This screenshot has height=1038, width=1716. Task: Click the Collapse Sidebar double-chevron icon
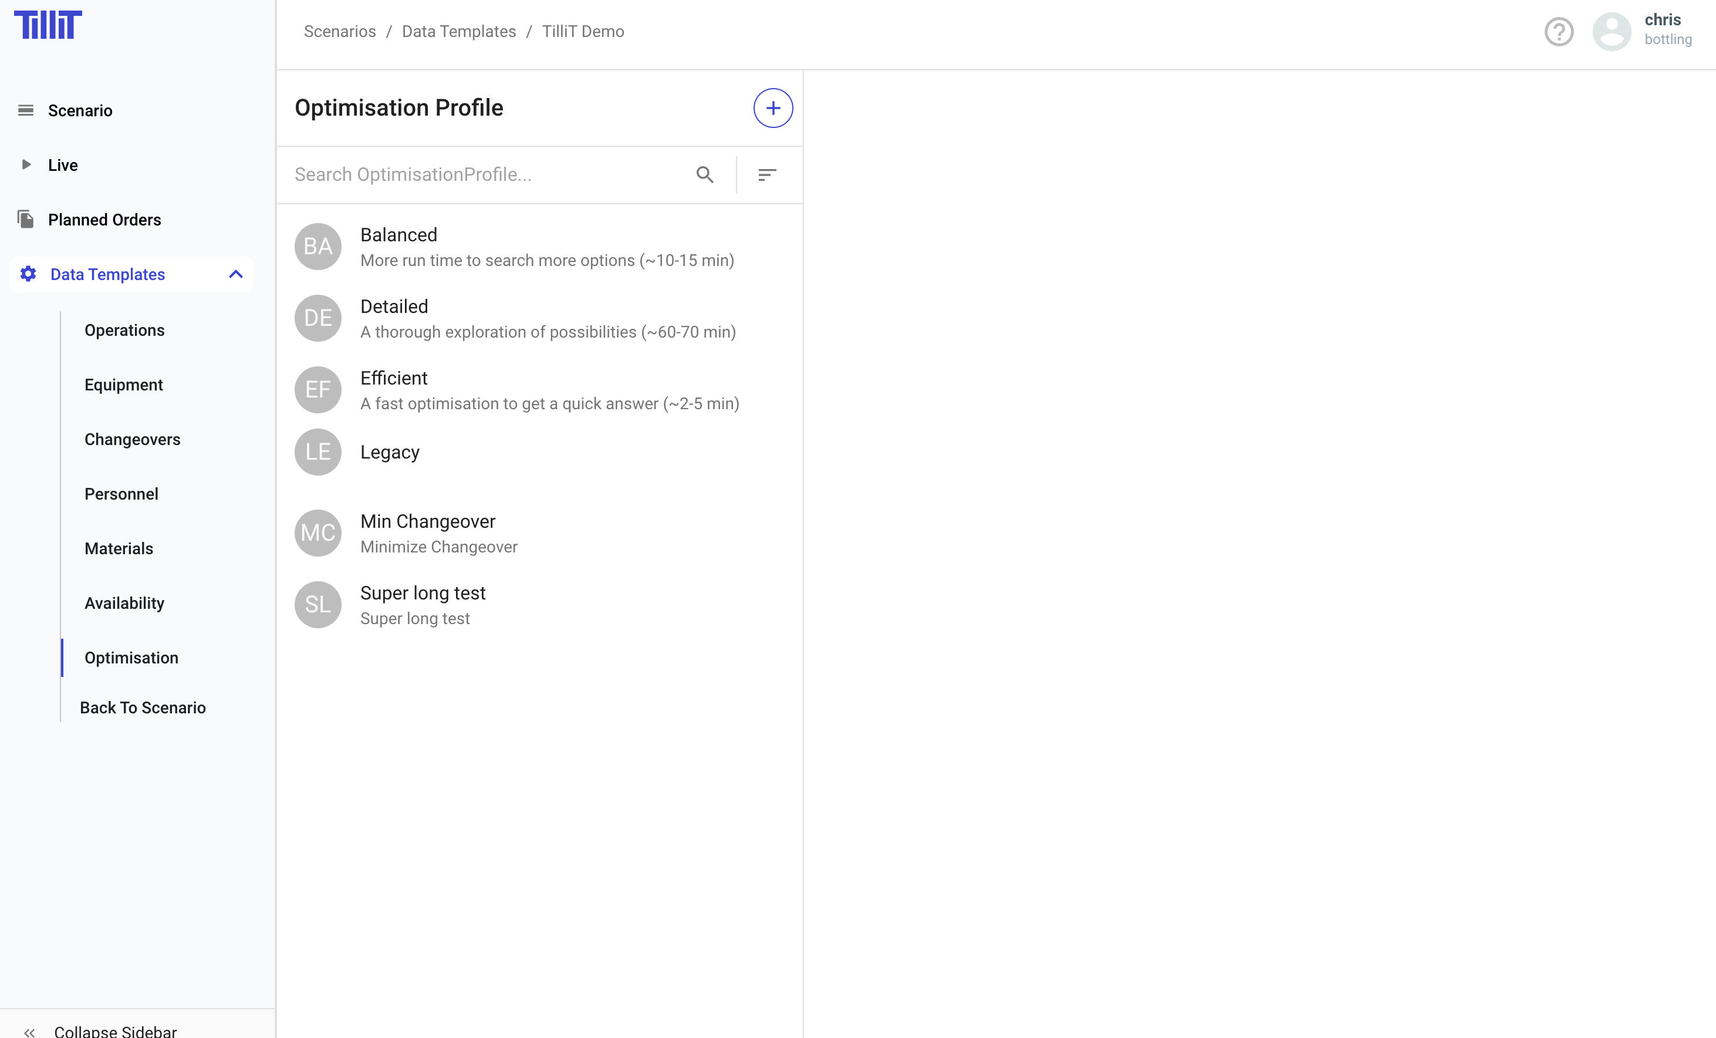29,1032
